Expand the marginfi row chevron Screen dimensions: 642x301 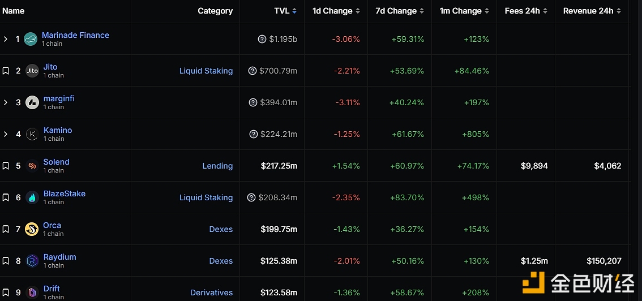click(x=6, y=102)
